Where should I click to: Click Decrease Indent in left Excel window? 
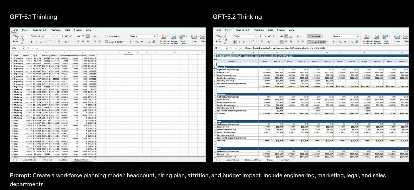[95, 42]
